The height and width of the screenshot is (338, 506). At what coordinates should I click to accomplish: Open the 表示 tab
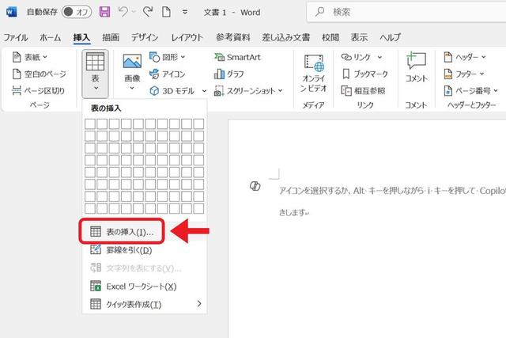359,37
